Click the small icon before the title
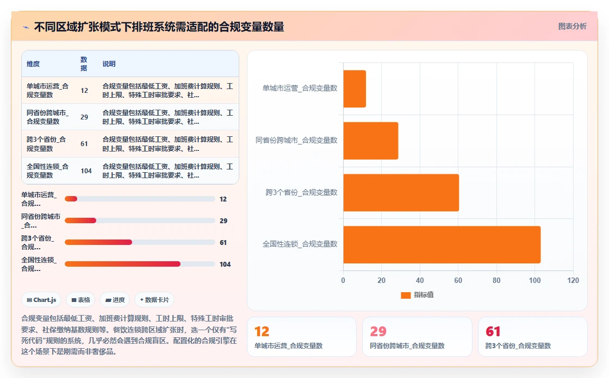This screenshot has width=609, height=378. (x=26, y=27)
